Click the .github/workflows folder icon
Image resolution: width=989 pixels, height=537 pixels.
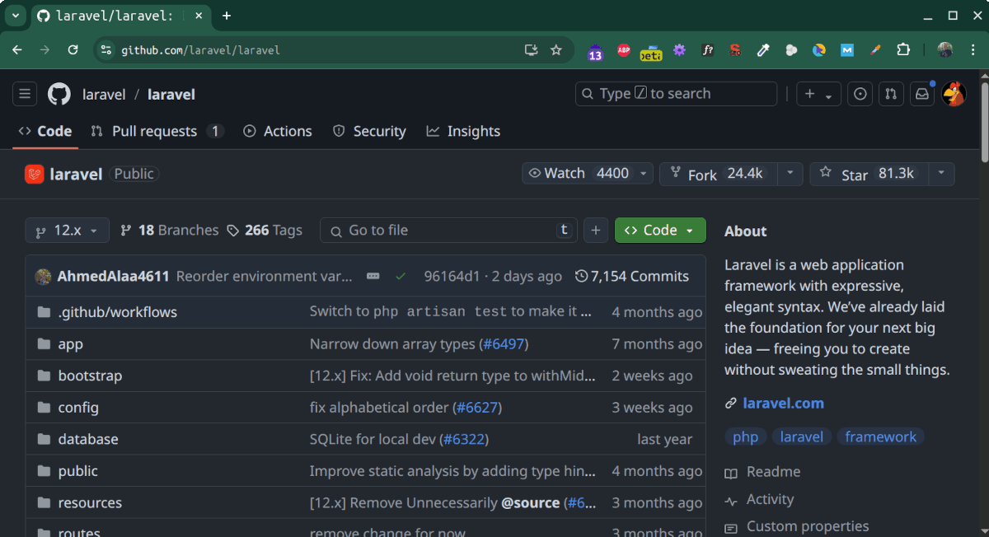click(44, 312)
